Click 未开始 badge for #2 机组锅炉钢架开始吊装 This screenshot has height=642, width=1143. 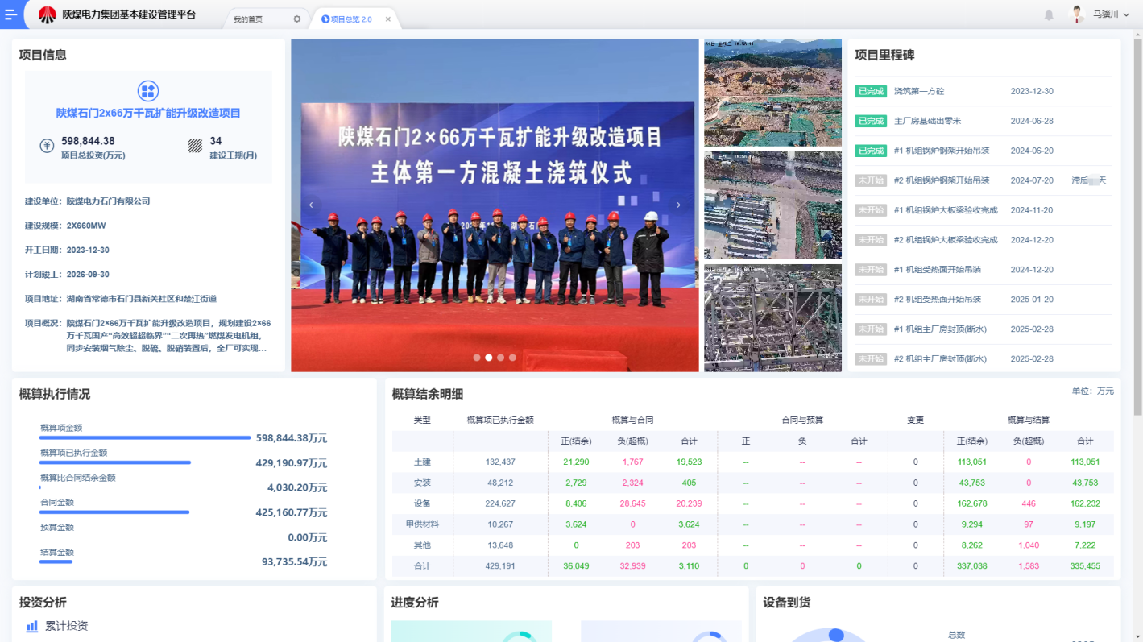871,180
